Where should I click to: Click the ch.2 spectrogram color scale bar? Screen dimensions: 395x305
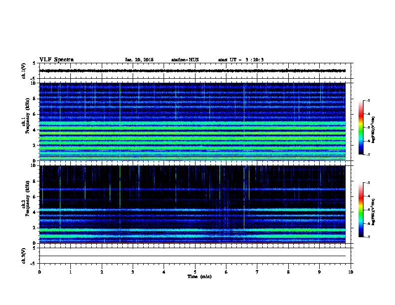click(x=361, y=210)
